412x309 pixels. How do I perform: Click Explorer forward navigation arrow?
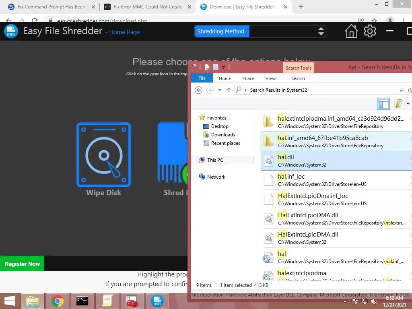210,90
